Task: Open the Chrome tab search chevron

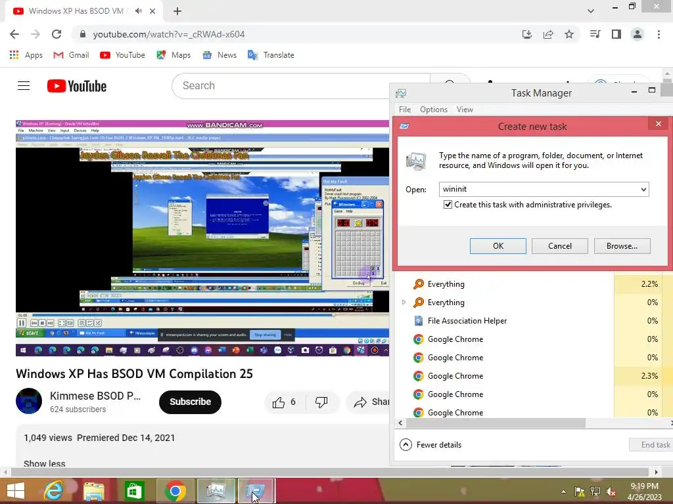Action: 591,11
